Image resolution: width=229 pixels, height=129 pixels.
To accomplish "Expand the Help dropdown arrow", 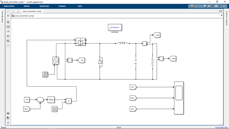I will click(x=220, y=6).
